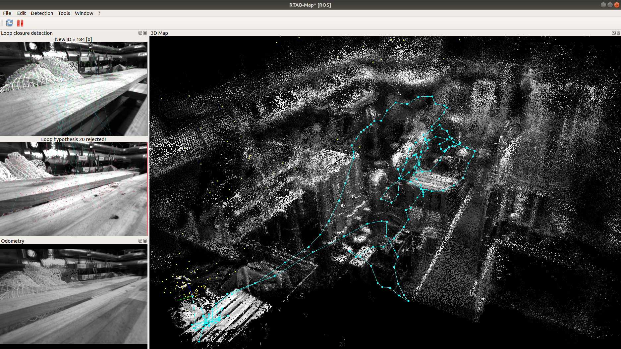
Task: Open the Detection menu
Action: (x=42, y=13)
